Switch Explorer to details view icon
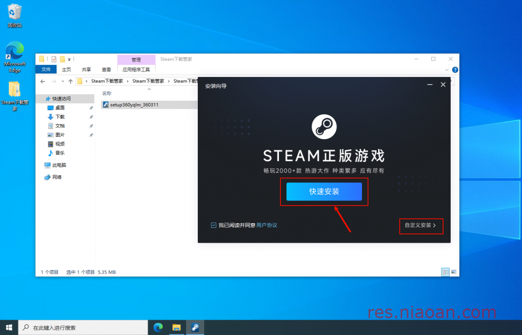Screen dimensions: 522x335 pyautogui.click(x=445, y=272)
